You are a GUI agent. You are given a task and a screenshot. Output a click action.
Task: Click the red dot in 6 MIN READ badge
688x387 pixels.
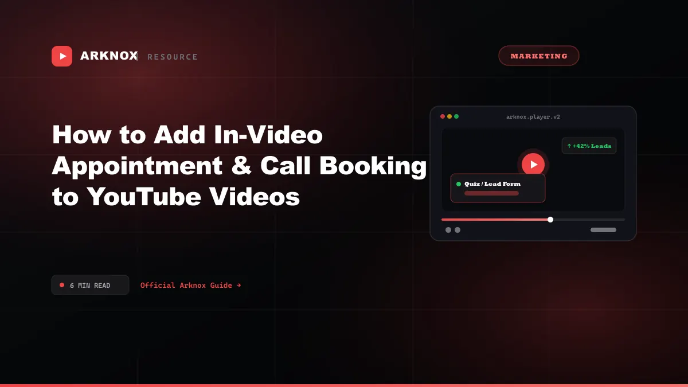coord(62,285)
